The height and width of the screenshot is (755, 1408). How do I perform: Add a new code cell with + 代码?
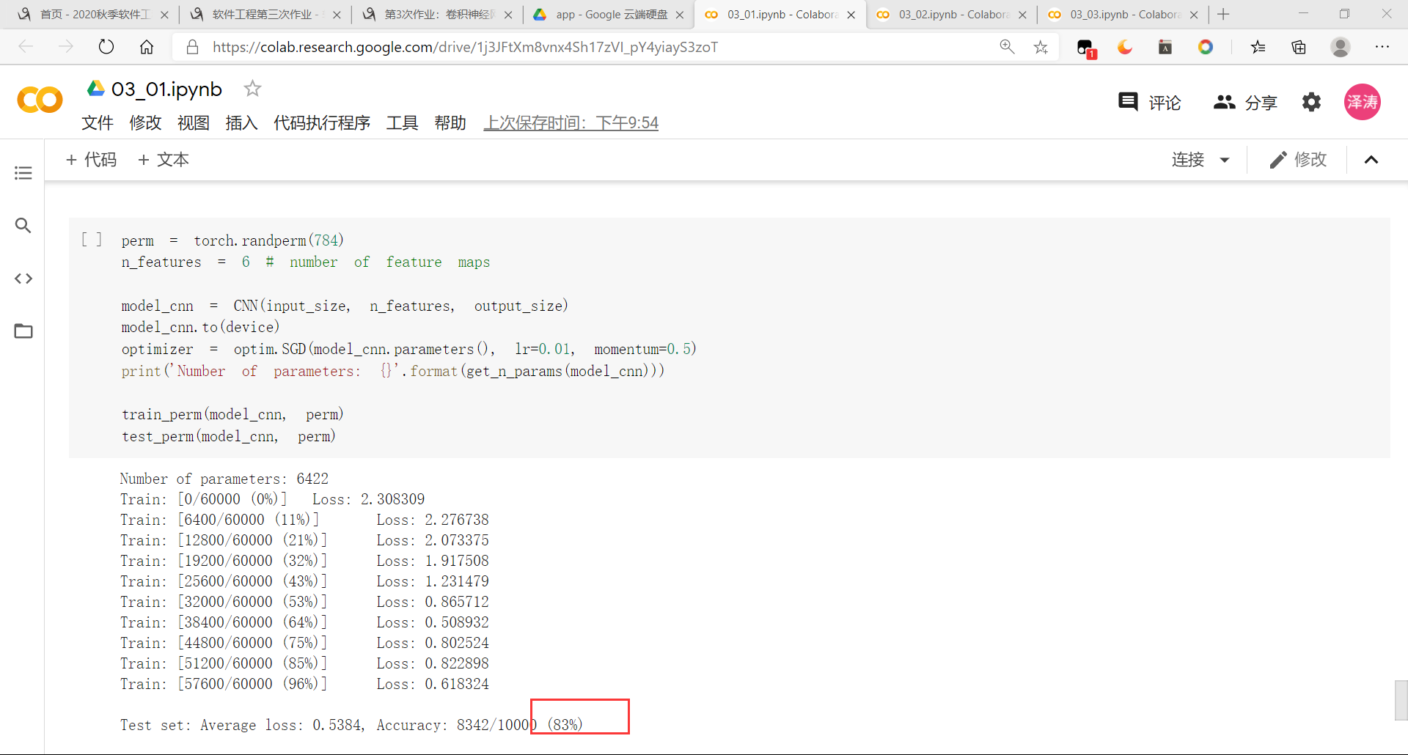91,160
